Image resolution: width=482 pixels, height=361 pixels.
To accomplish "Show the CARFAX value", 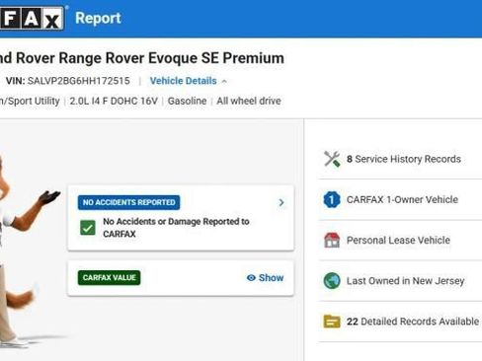I will tap(265, 278).
